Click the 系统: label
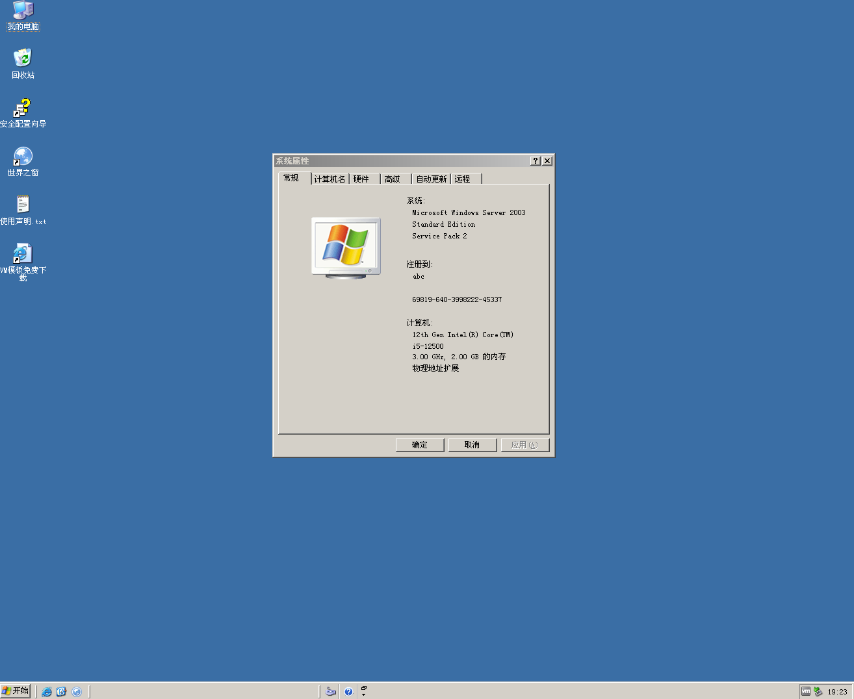854x699 pixels. tap(416, 201)
